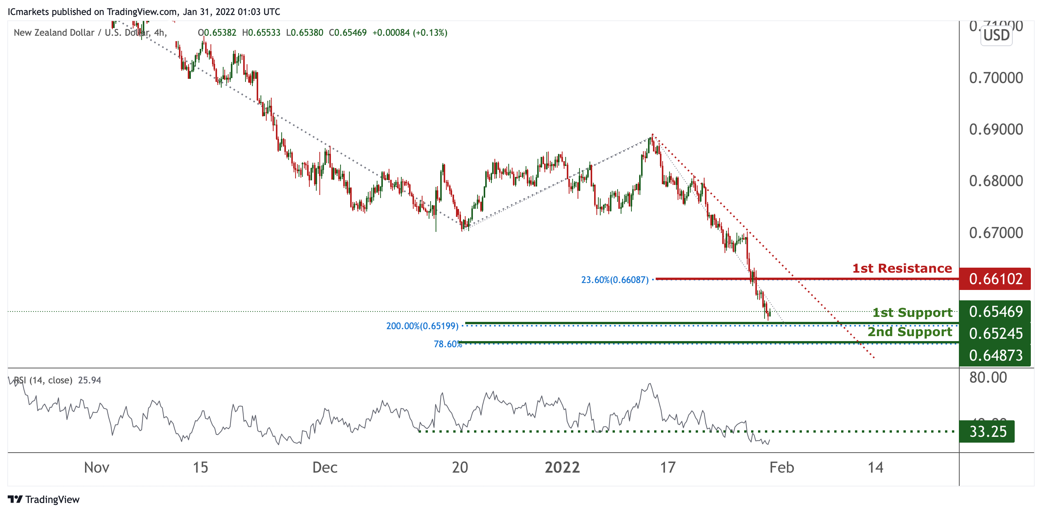Image resolution: width=1042 pixels, height=513 pixels.
Task: Click the 2022 marker on time axis
Action: tap(562, 467)
